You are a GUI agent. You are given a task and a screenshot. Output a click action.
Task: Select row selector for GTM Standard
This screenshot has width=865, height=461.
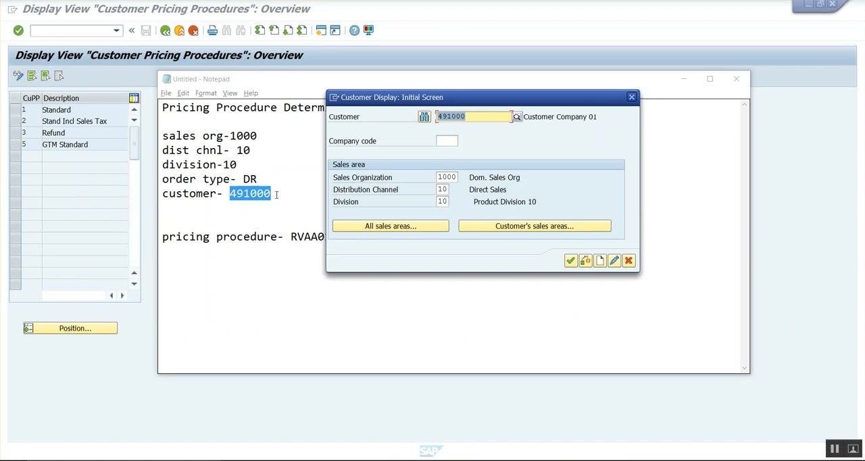click(15, 144)
